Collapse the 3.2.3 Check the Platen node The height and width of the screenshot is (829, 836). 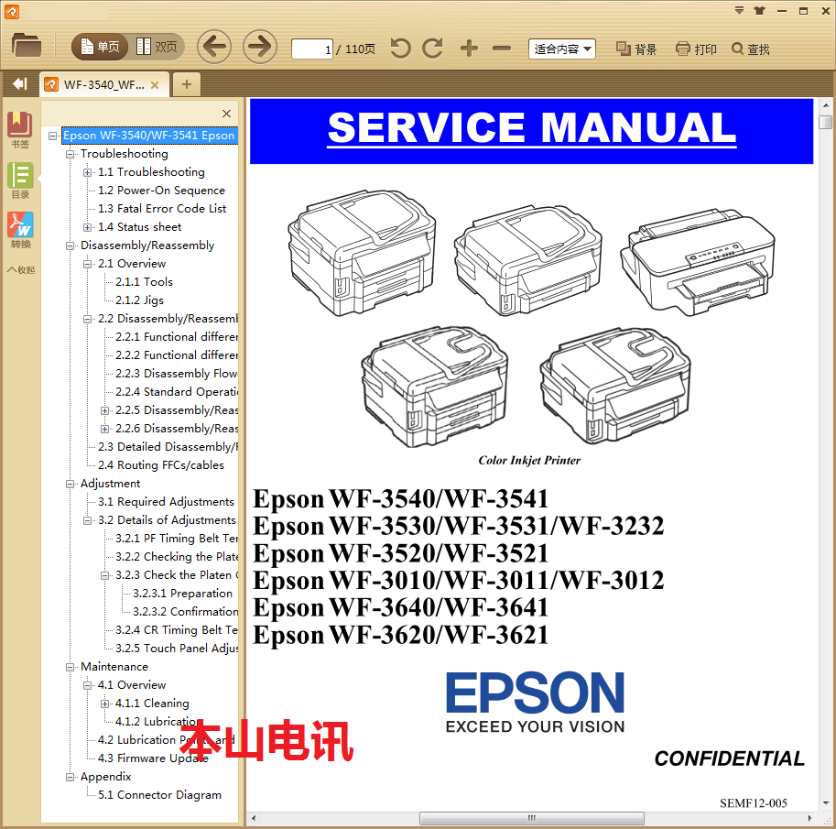[105, 575]
